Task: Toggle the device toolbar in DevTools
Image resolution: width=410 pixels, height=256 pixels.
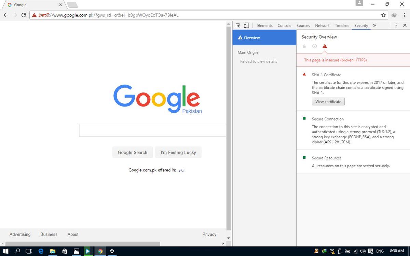Action: [x=246, y=26]
